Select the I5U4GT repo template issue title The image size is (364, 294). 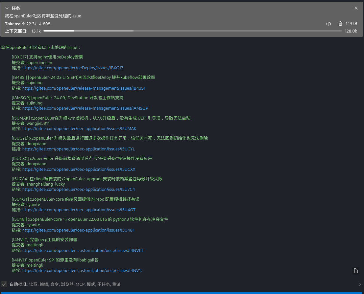coord(75,199)
